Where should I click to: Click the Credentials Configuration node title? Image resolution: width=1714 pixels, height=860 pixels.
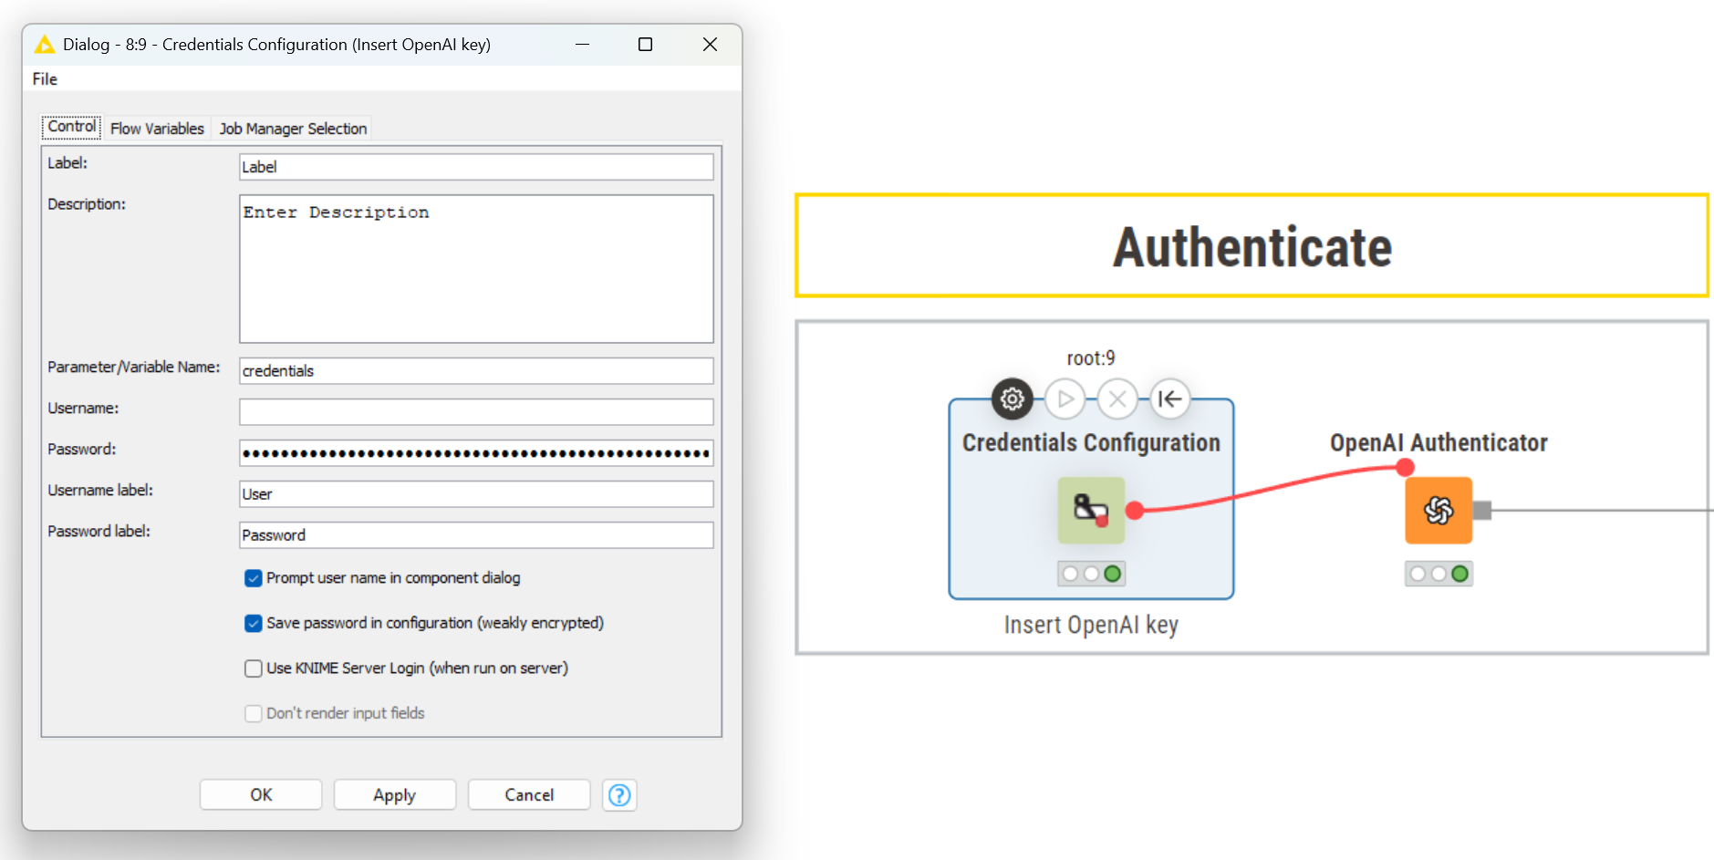(x=1091, y=442)
